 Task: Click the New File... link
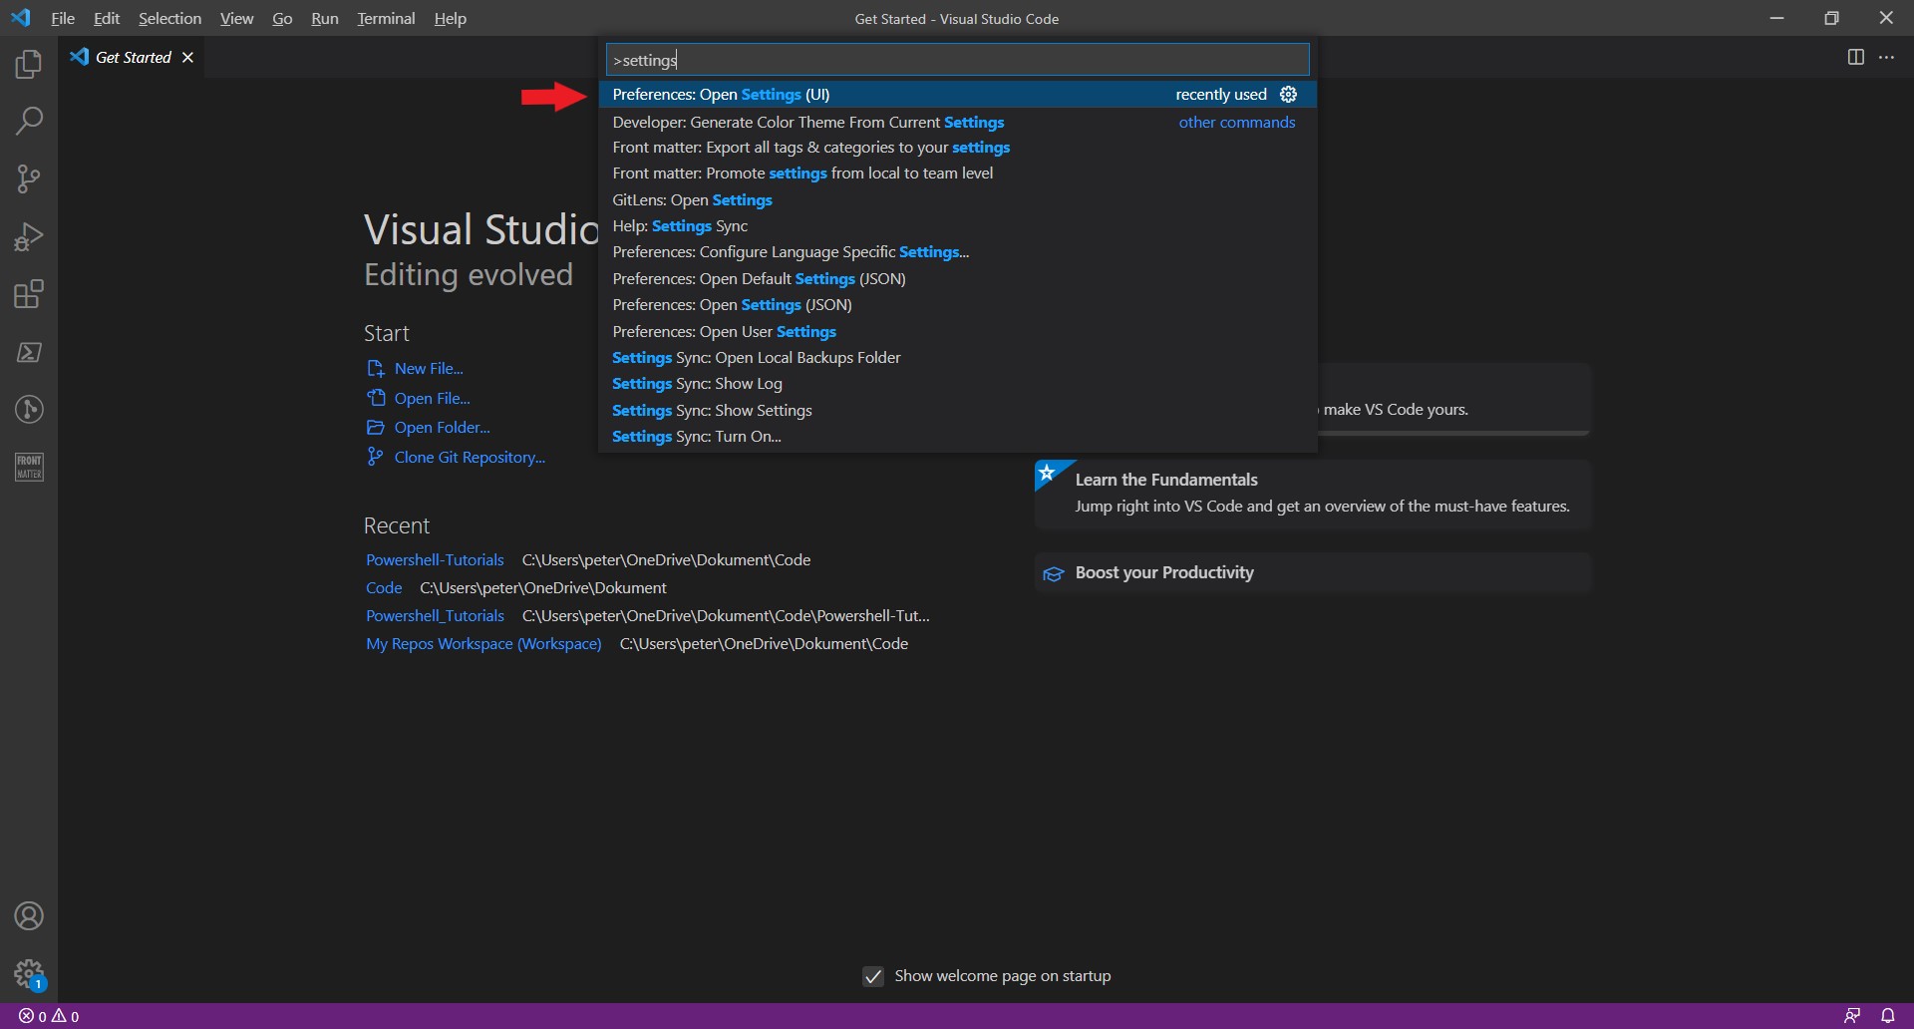point(429,368)
